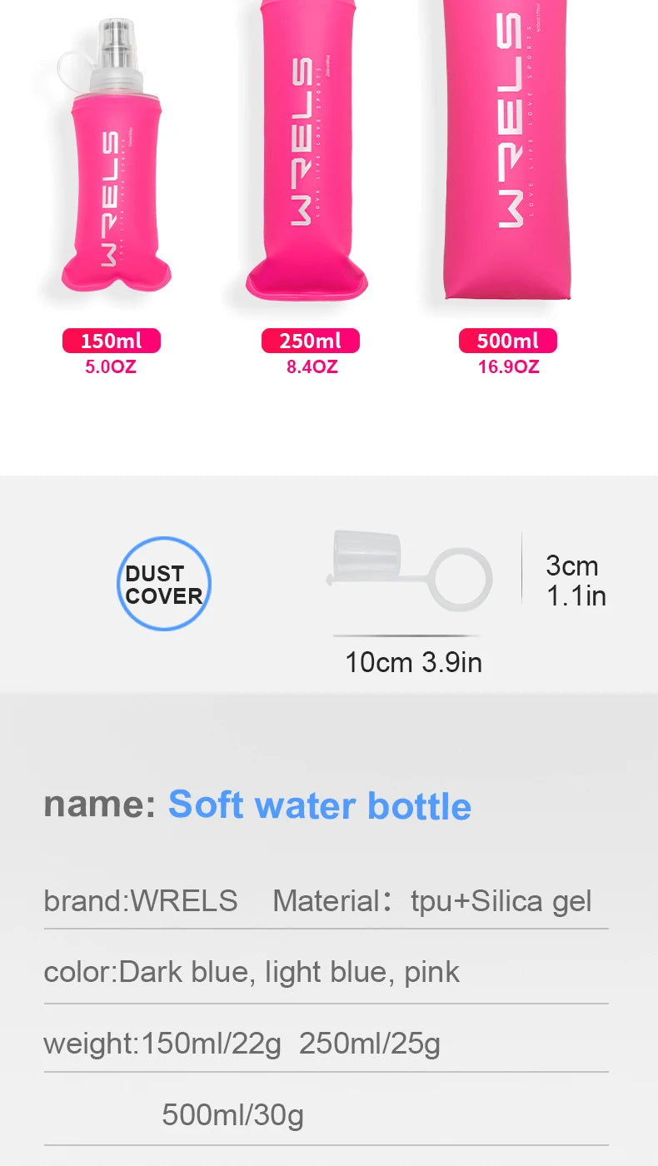The width and height of the screenshot is (658, 1166).
Task: Select the pink 250ml label badge
Action: click(310, 341)
